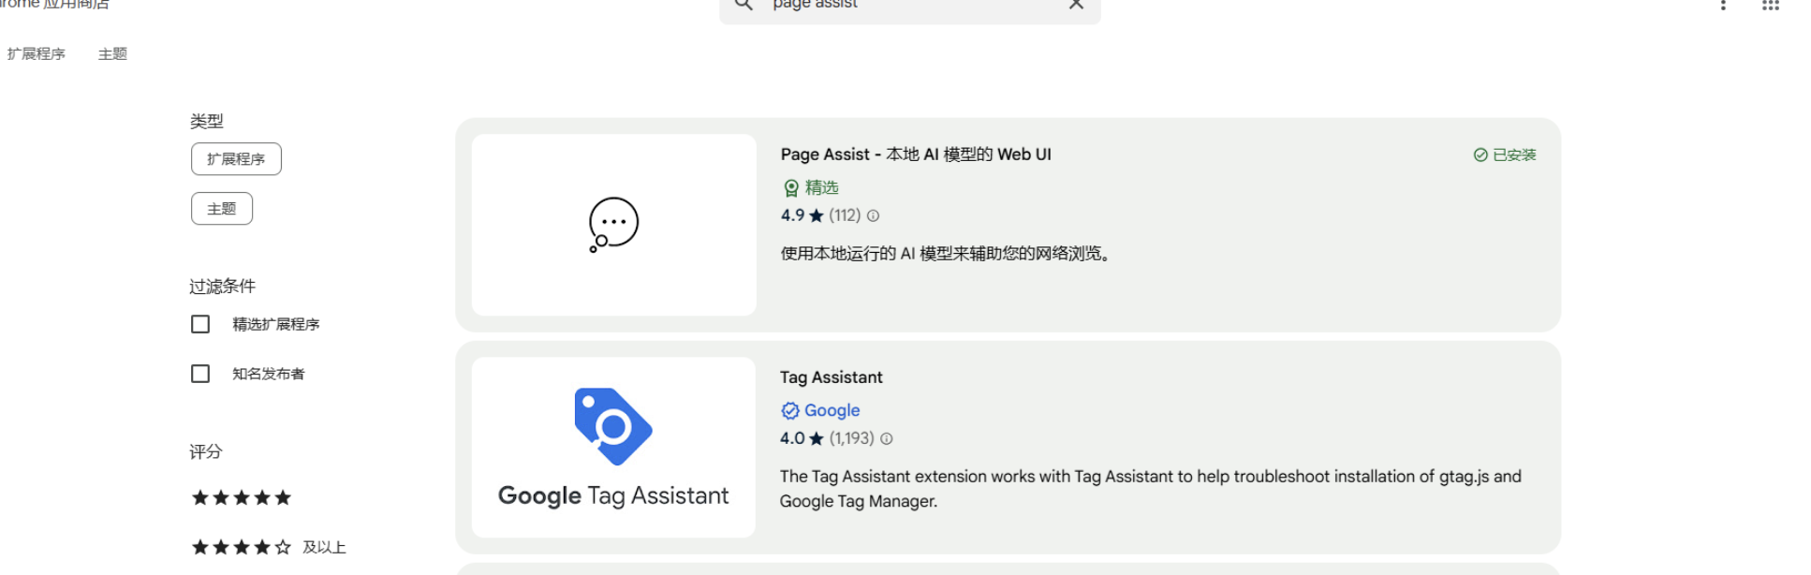Click the search magnifier icon
This screenshot has width=1811, height=575.
(x=744, y=5)
